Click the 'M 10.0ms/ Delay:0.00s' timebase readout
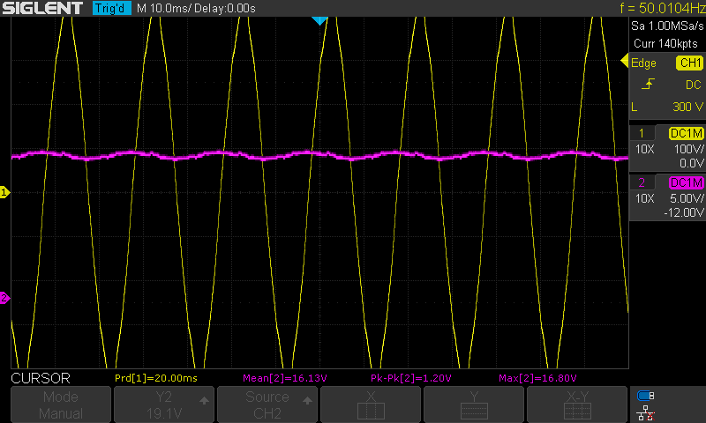 [x=196, y=9]
